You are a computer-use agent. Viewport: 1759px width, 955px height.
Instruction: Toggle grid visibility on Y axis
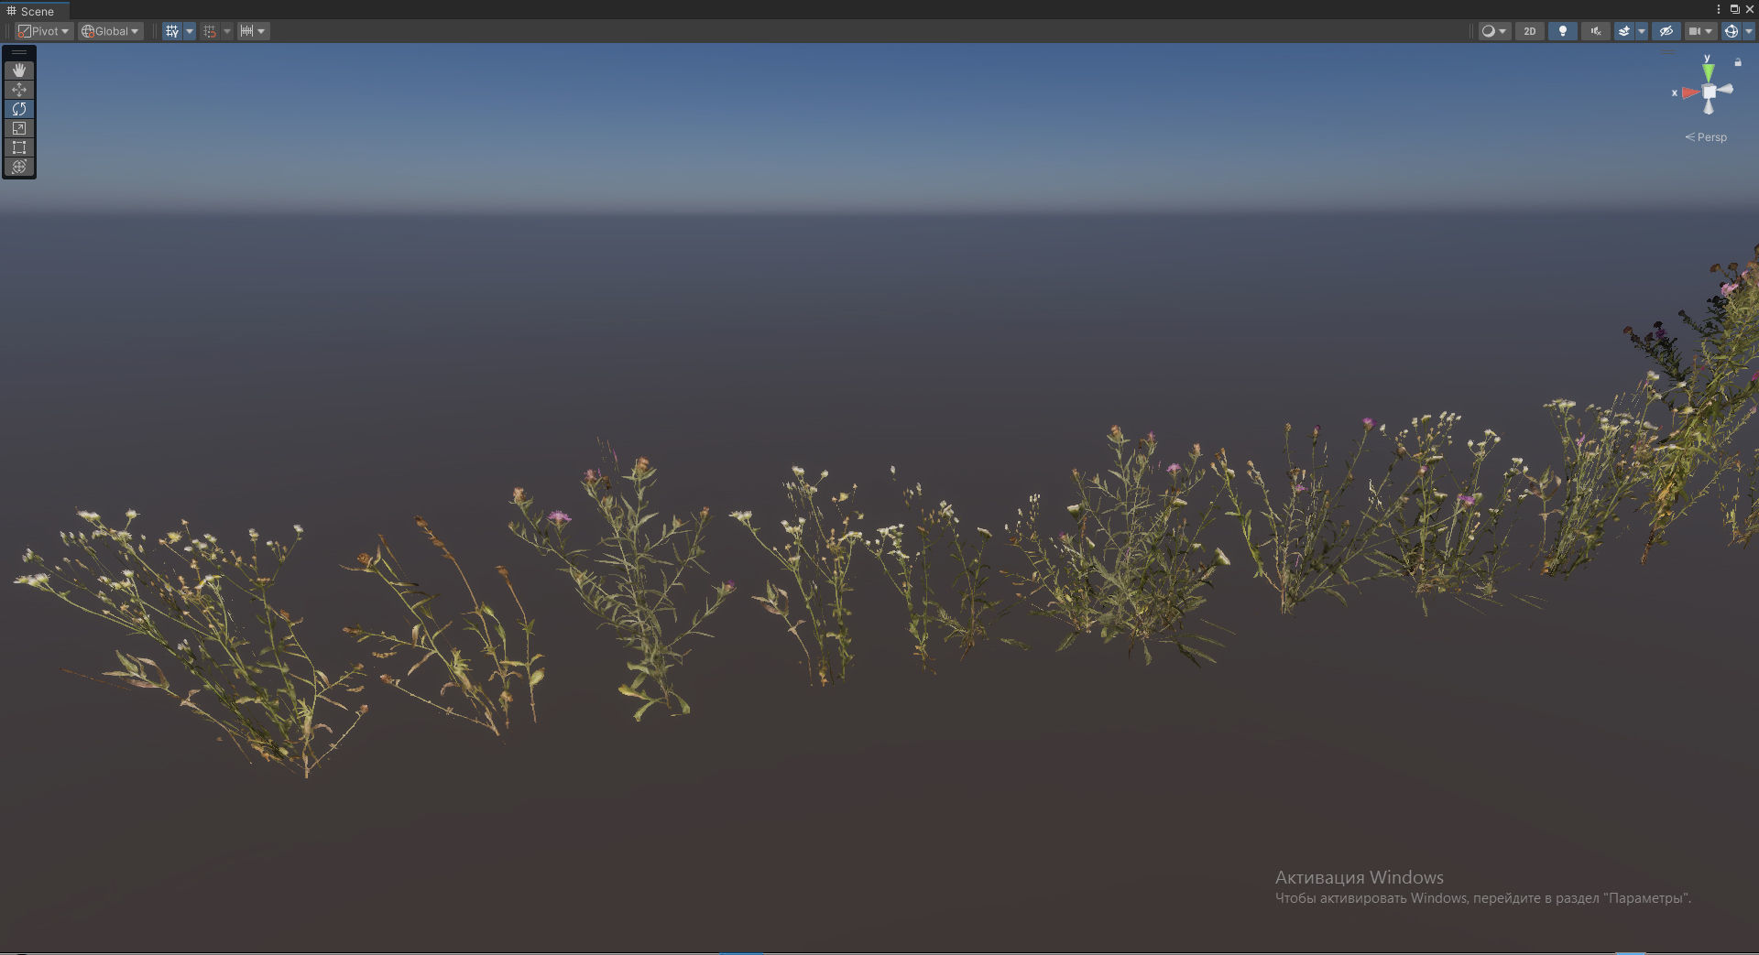172,31
